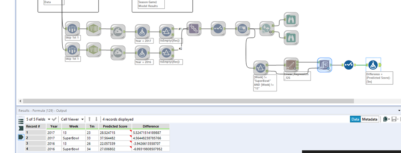Select the Create Samples tool with umbrella icon
401x153 pixels.
click(x=267, y=28)
